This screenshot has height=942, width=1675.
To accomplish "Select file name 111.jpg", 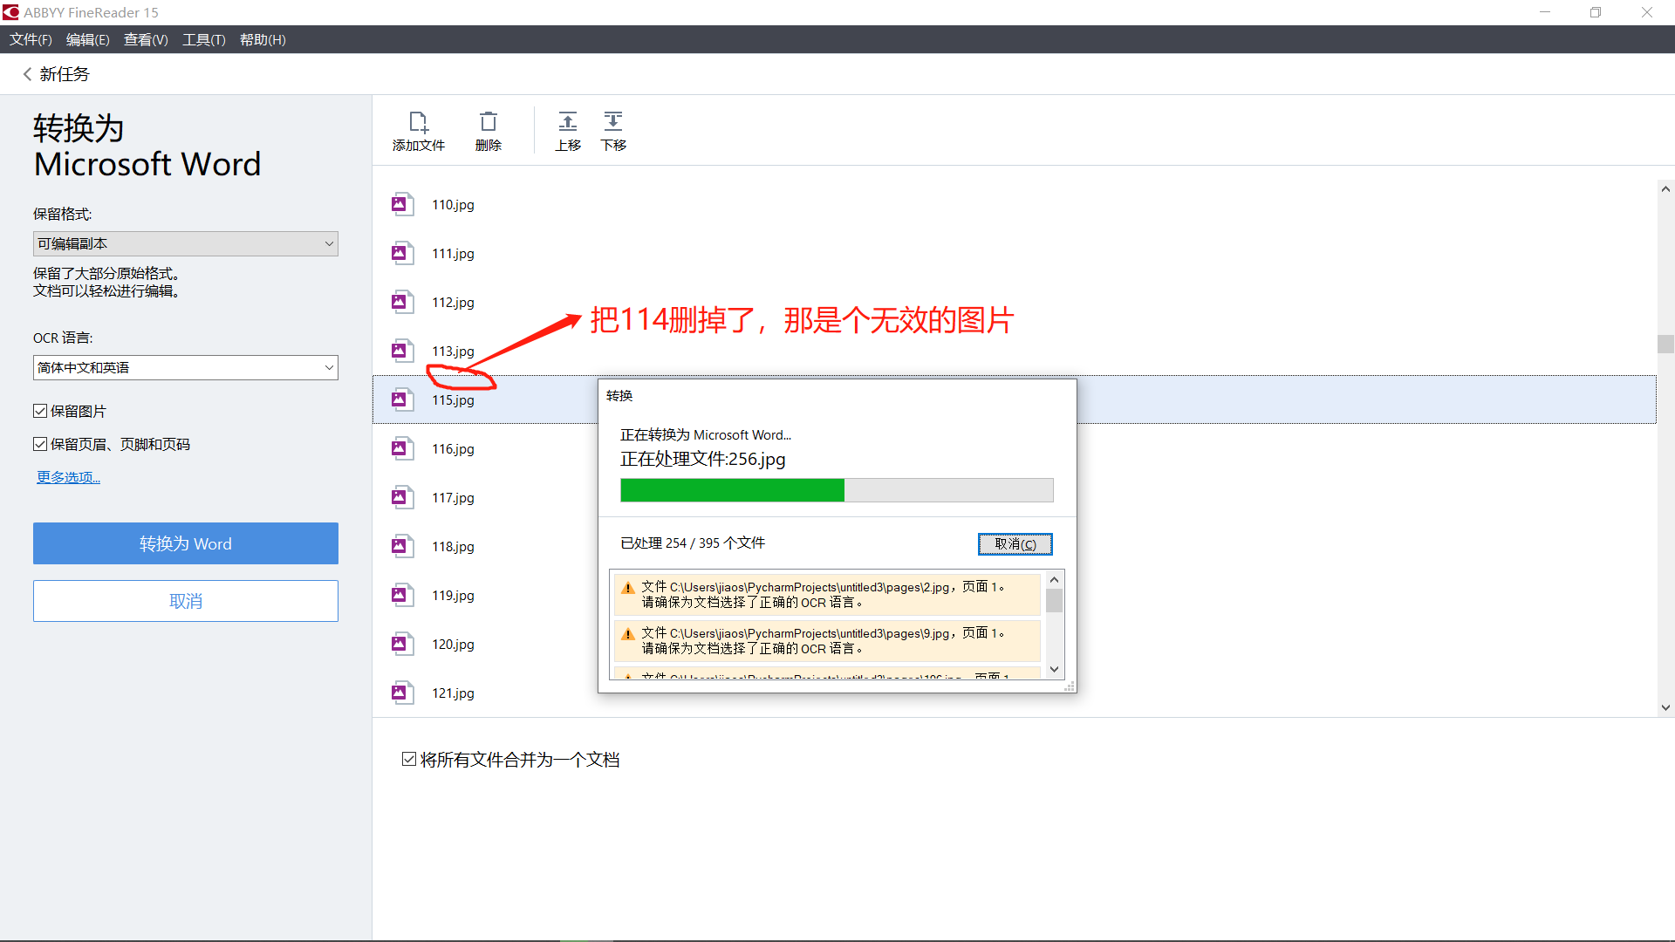I will coord(453,254).
